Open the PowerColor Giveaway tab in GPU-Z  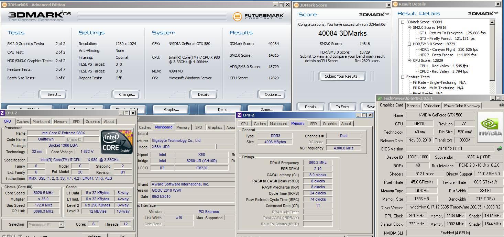tap(462, 106)
